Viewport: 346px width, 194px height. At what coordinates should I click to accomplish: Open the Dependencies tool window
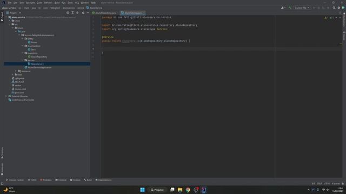[x=103, y=180]
